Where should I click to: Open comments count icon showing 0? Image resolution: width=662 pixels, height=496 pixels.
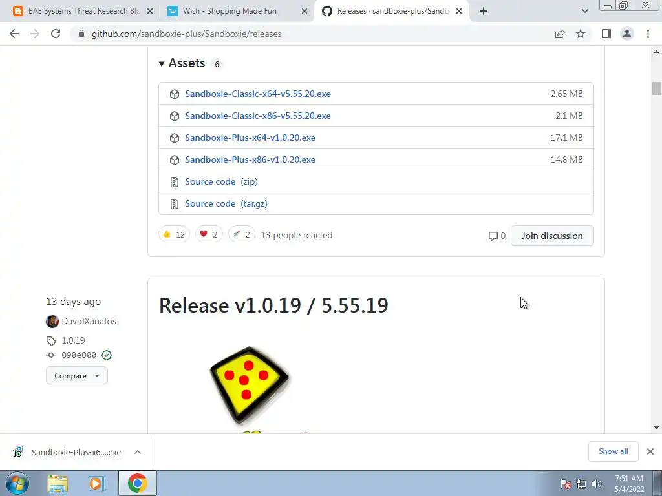point(496,236)
